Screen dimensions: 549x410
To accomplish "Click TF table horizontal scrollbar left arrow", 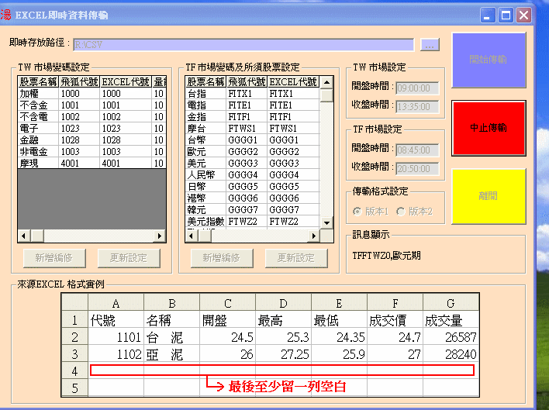I will [x=192, y=236].
